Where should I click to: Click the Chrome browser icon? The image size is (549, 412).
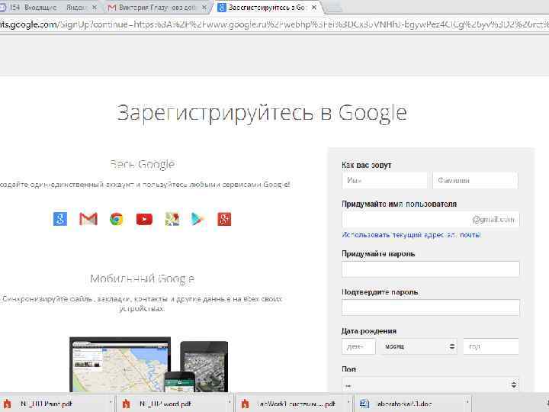point(116,219)
